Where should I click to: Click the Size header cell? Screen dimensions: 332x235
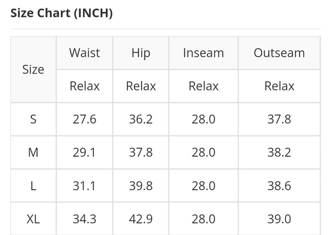[x=33, y=69]
